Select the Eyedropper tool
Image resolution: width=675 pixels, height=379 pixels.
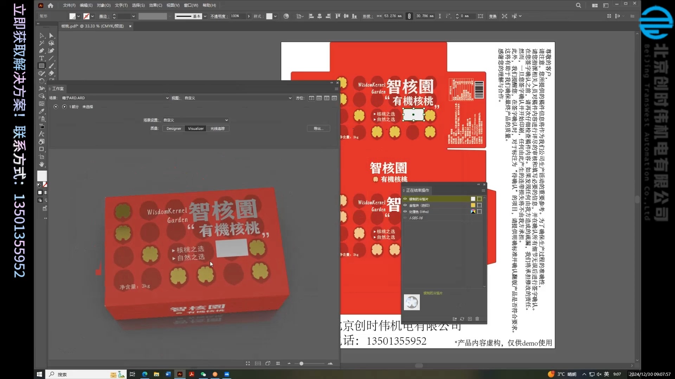pyautogui.click(x=41, y=111)
